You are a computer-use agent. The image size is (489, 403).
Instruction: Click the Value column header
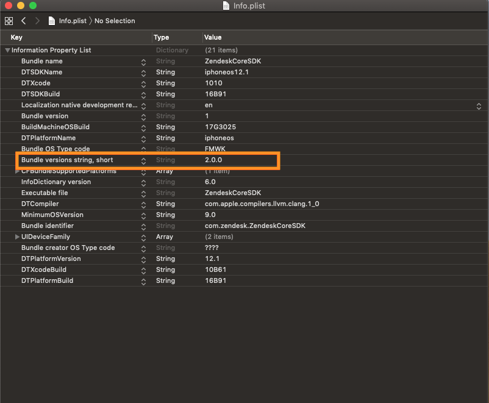213,37
